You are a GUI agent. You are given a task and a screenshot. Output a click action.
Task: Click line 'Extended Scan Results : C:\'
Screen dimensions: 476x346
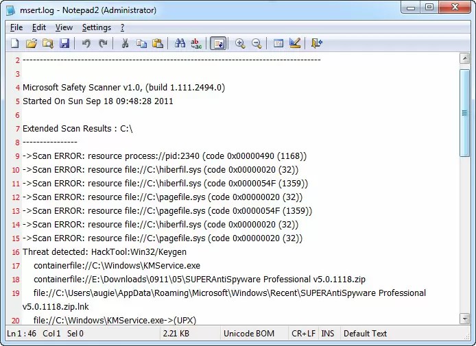(78, 129)
